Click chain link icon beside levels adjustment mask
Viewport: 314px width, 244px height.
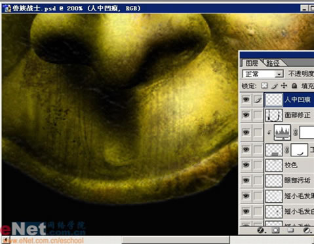pyautogui.click(x=295, y=132)
